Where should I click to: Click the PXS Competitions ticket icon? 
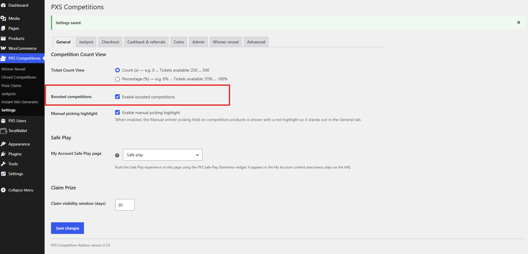[3, 58]
